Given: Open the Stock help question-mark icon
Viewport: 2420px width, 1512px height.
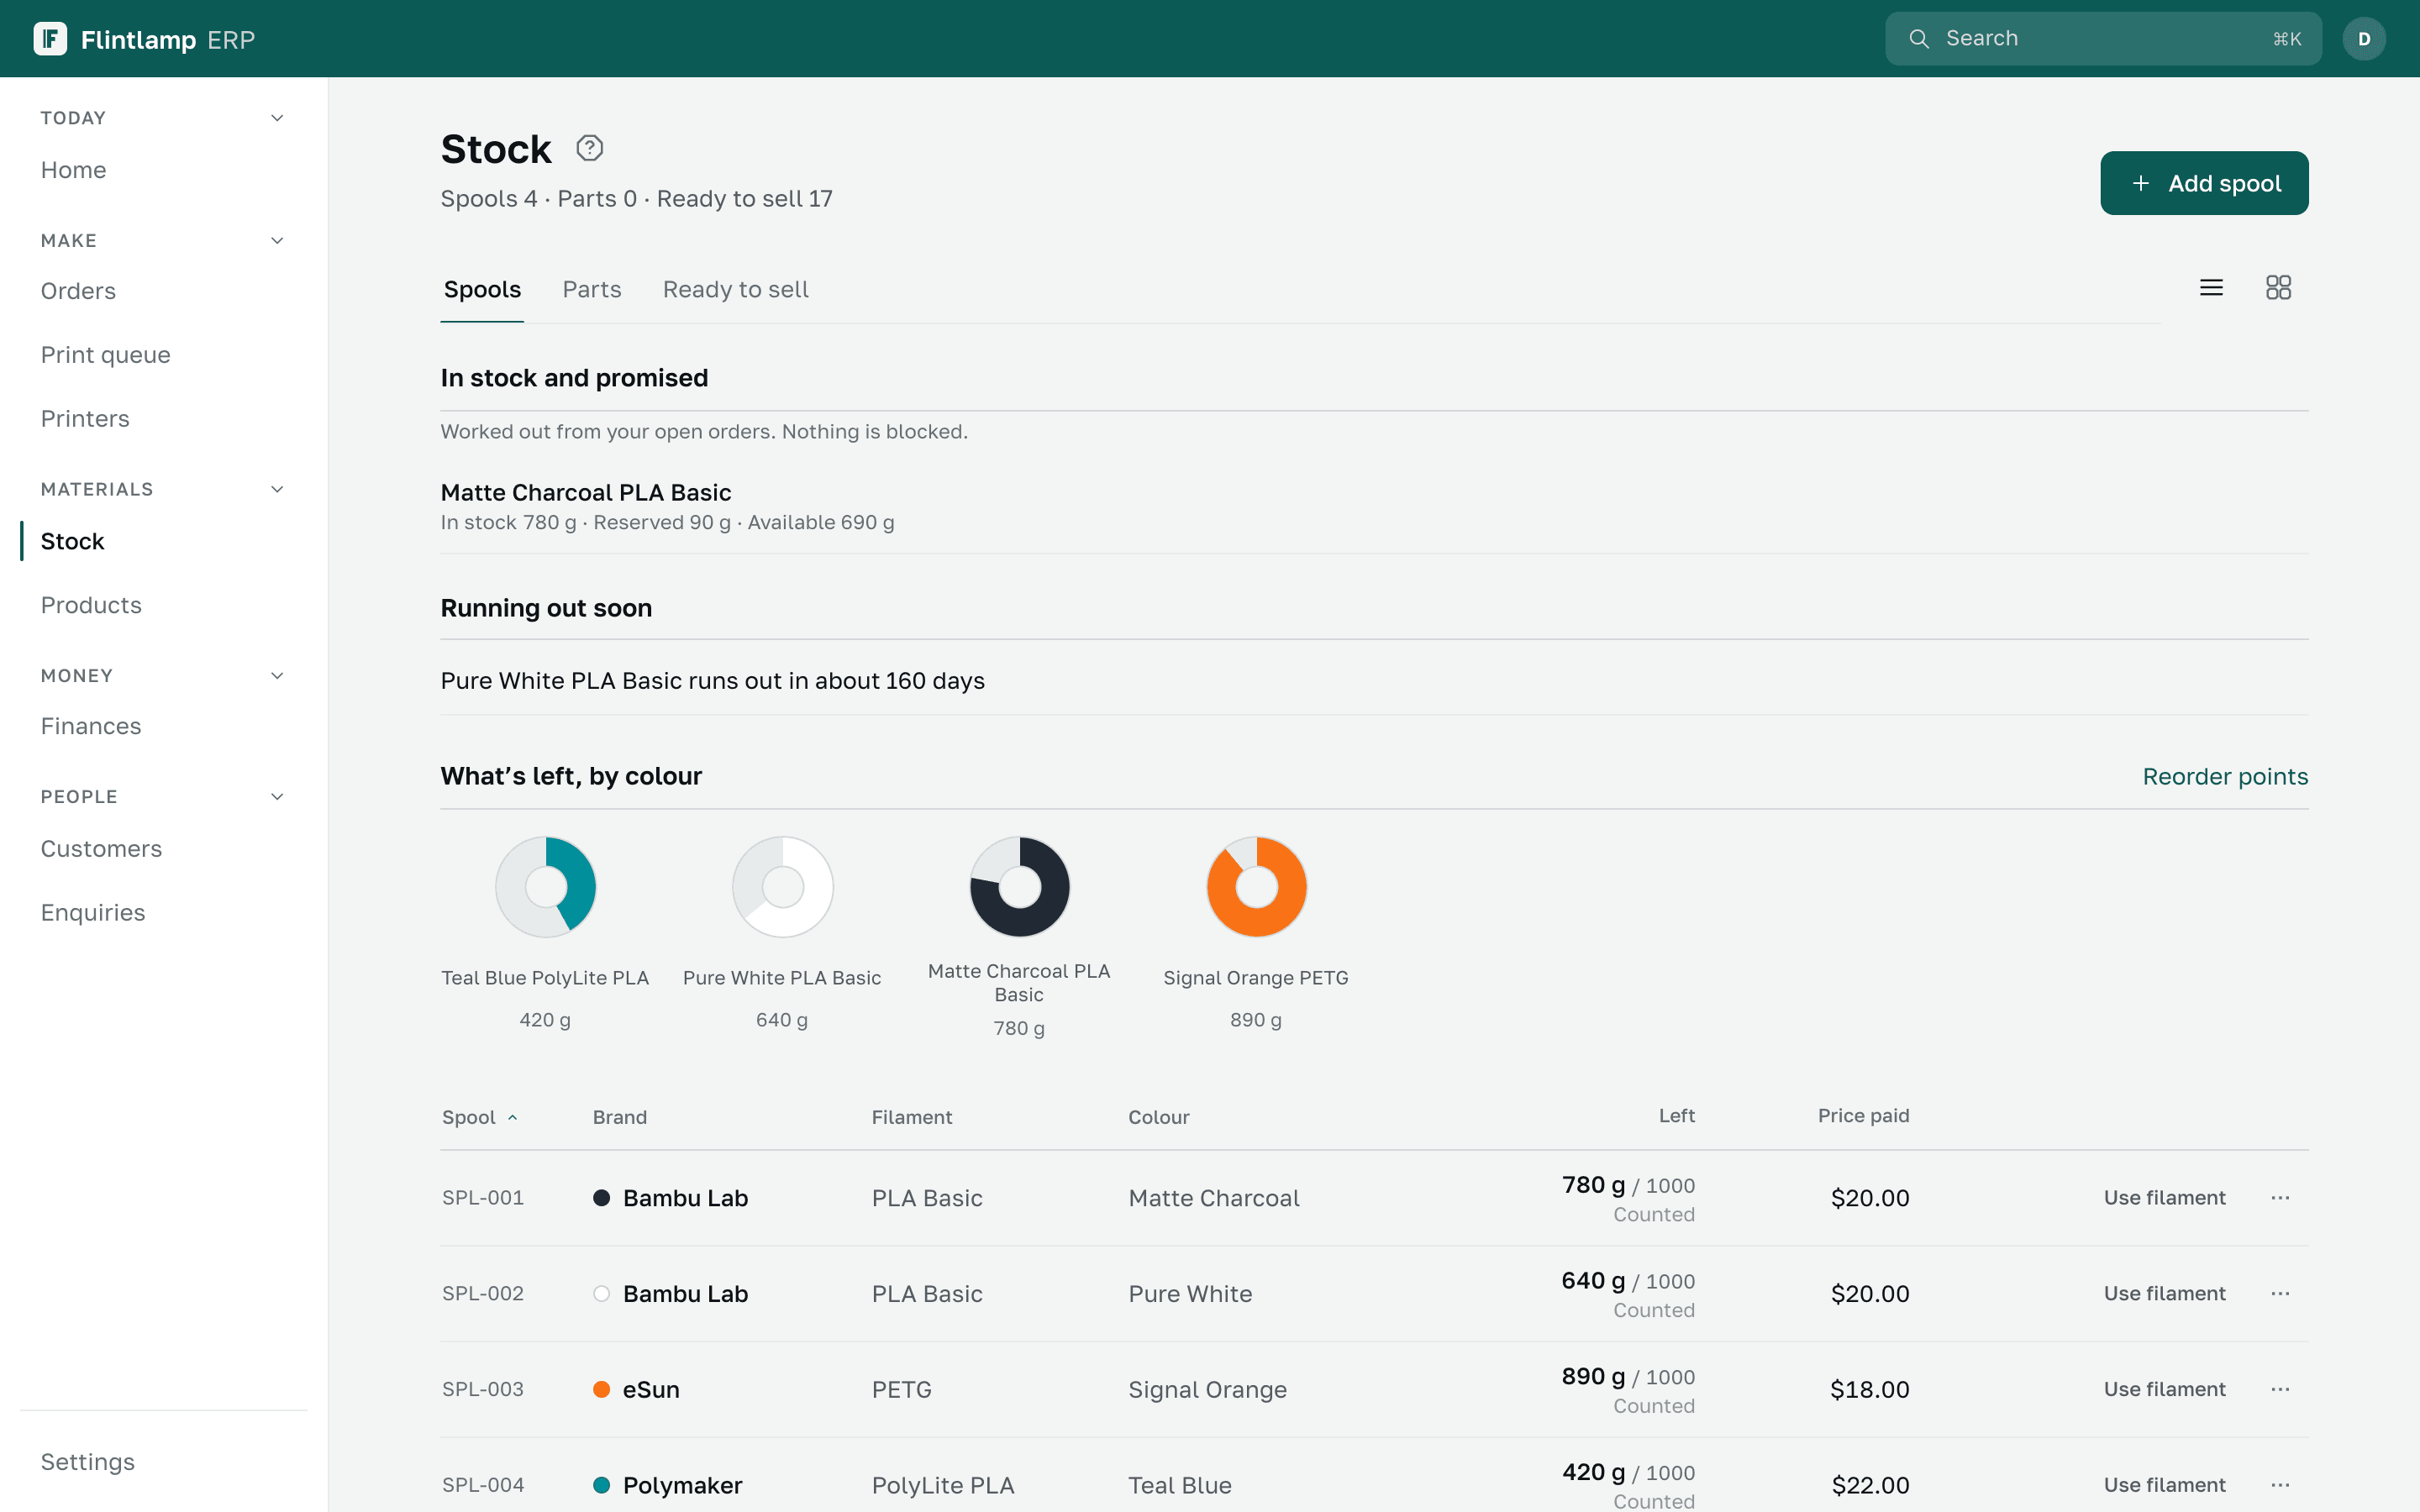Looking at the screenshot, I should click(x=590, y=148).
